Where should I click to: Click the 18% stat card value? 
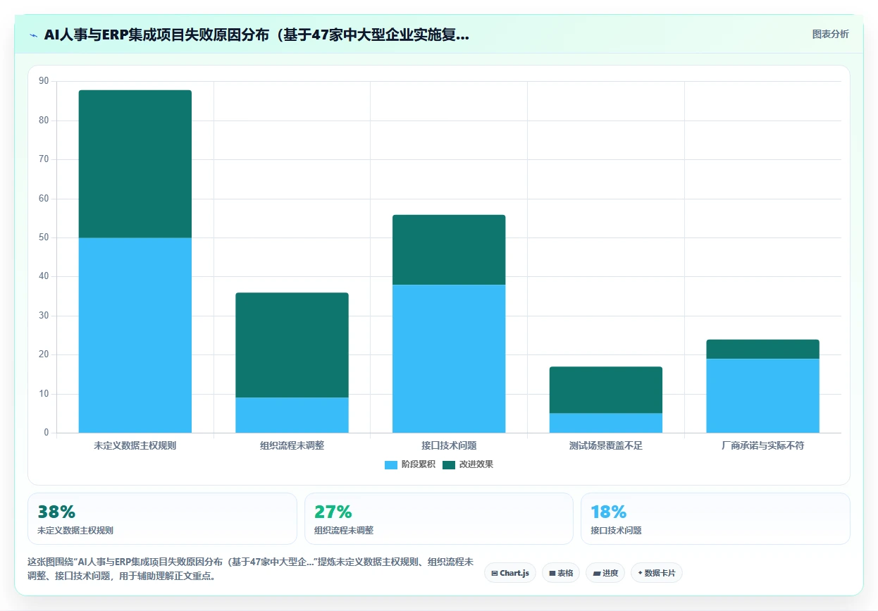click(x=609, y=512)
